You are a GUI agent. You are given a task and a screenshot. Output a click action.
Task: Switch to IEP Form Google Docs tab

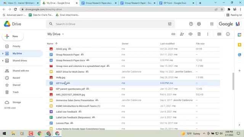click(x=177, y=3)
